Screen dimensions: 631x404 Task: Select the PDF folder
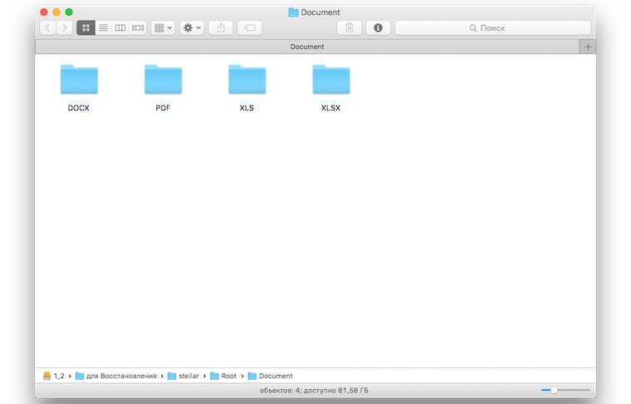[x=163, y=88]
